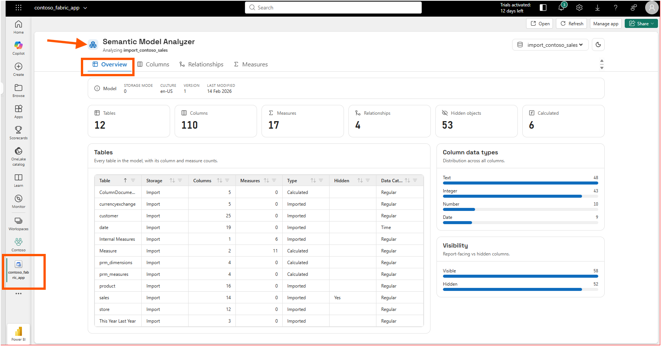Open the app launcher waffle icon
This screenshot has width=661, height=346.
click(x=19, y=8)
